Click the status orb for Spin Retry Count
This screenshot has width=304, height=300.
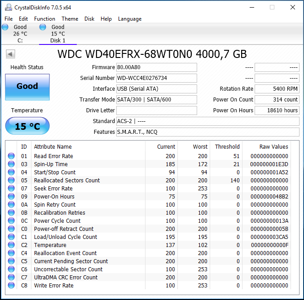(11, 204)
